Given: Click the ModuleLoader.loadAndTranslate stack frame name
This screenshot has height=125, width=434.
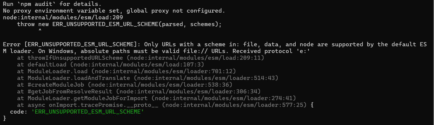Looking at the screenshot, I should [x=79, y=78].
